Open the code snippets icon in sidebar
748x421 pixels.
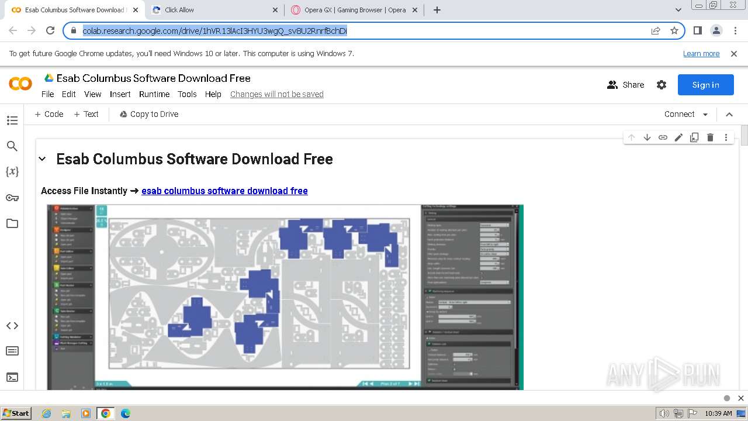pyautogui.click(x=12, y=326)
